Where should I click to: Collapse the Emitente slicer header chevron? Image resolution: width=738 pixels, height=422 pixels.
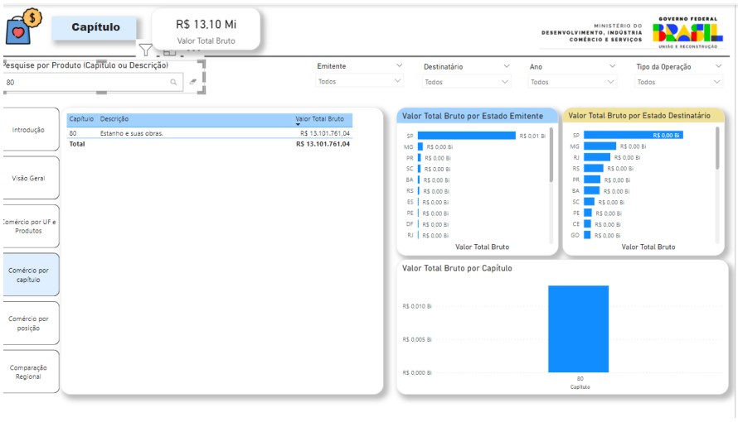tap(399, 66)
